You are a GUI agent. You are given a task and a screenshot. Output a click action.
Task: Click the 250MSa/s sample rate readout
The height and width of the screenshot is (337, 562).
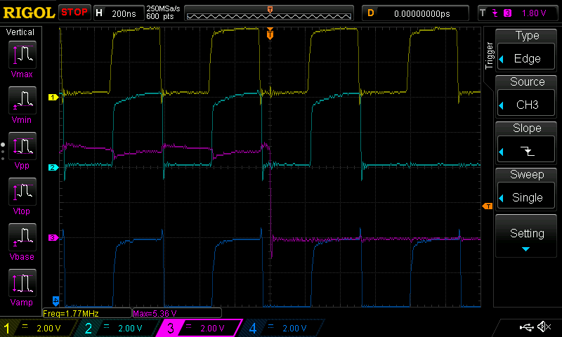[163, 8]
